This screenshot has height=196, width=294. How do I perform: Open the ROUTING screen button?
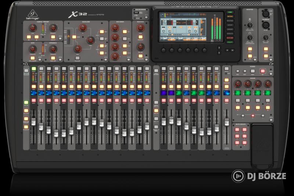[x=230, y=21]
